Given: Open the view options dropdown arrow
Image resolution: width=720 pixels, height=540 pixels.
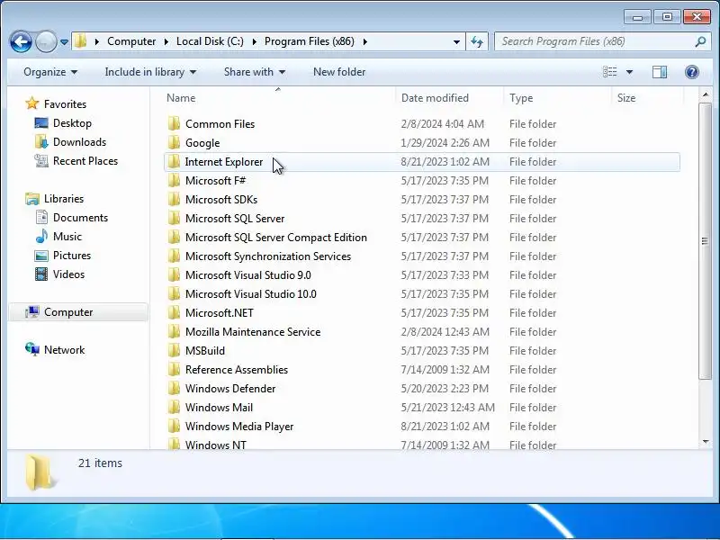Looking at the screenshot, I should pyautogui.click(x=629, y=72).
